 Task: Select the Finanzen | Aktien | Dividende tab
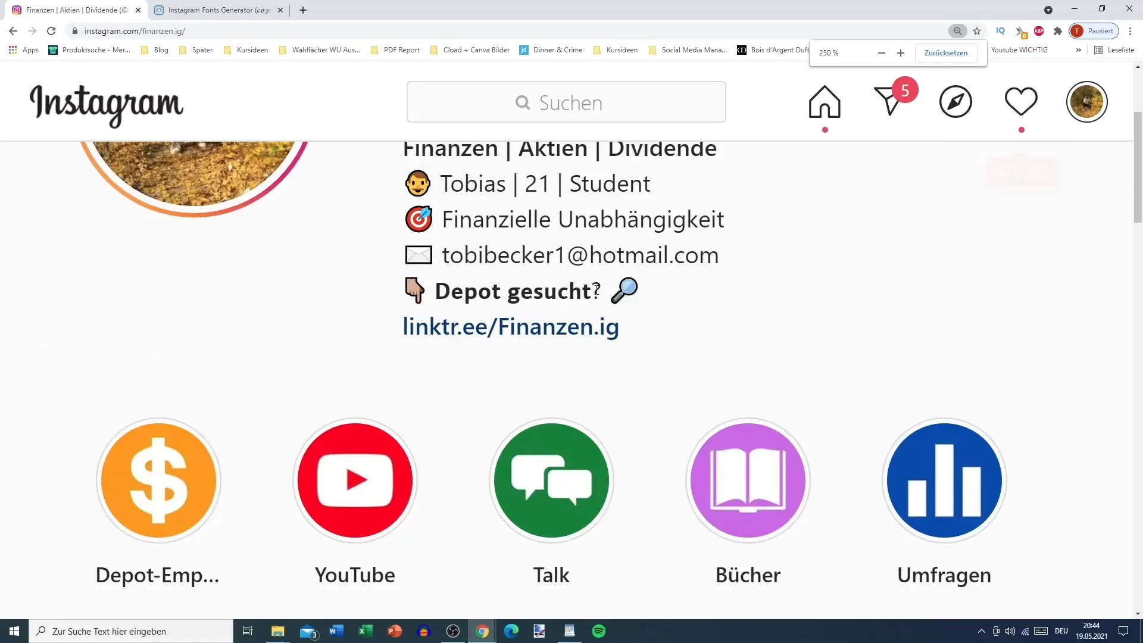[x=76, y=10]
